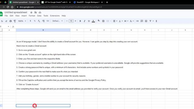This screenshot has width=194, height=109.
Task: Open the zoom level dropdown
Action: 22,21
